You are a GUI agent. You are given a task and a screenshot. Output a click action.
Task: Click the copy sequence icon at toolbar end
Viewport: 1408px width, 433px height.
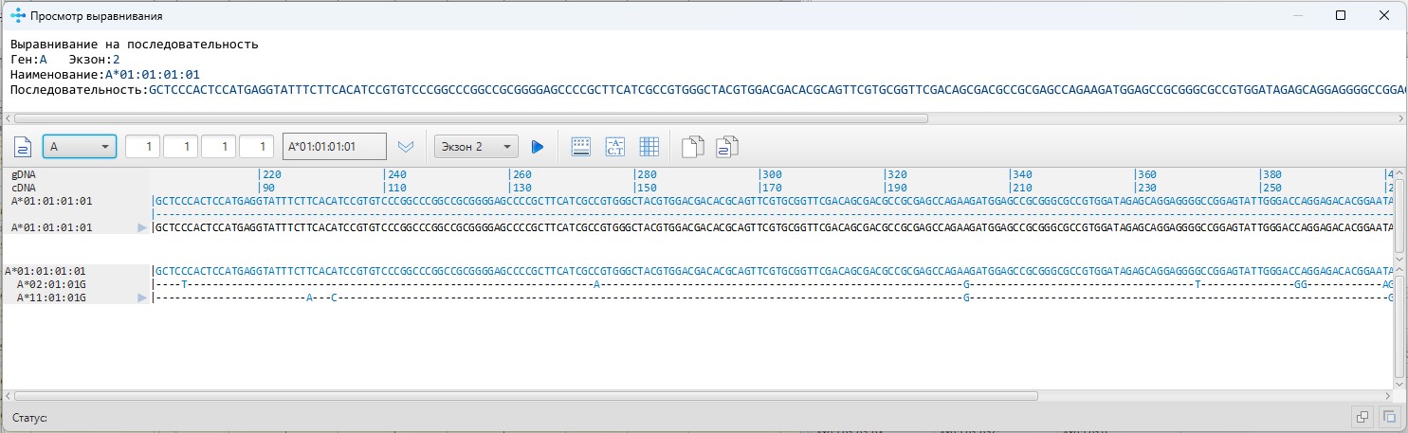[727, 147]
